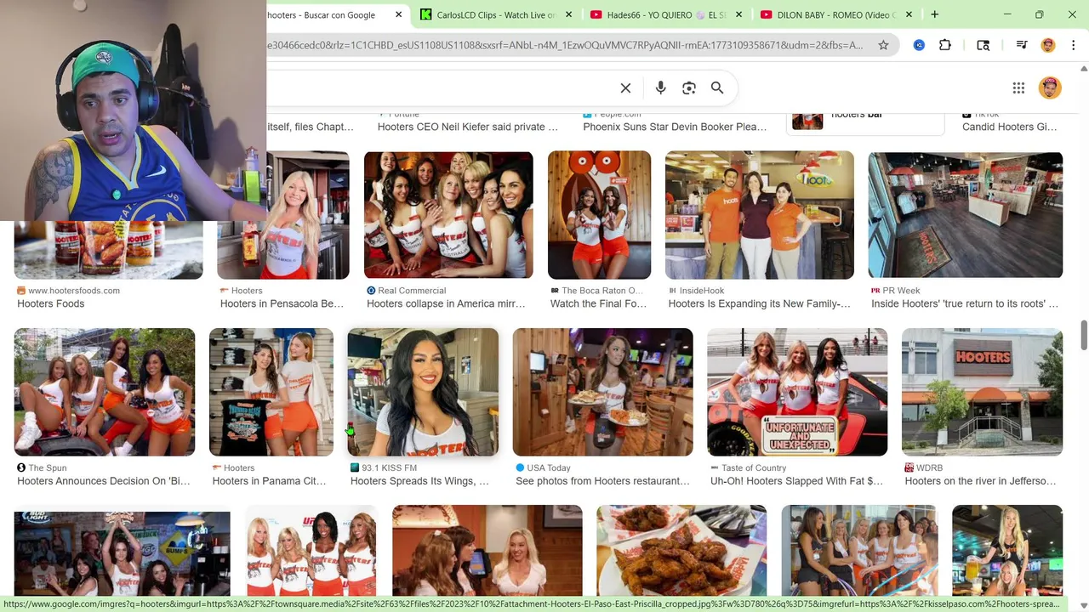Open Hooters in Panama City image
The width and height of the screenshot is (1089, 612).
tap(271, 392)
